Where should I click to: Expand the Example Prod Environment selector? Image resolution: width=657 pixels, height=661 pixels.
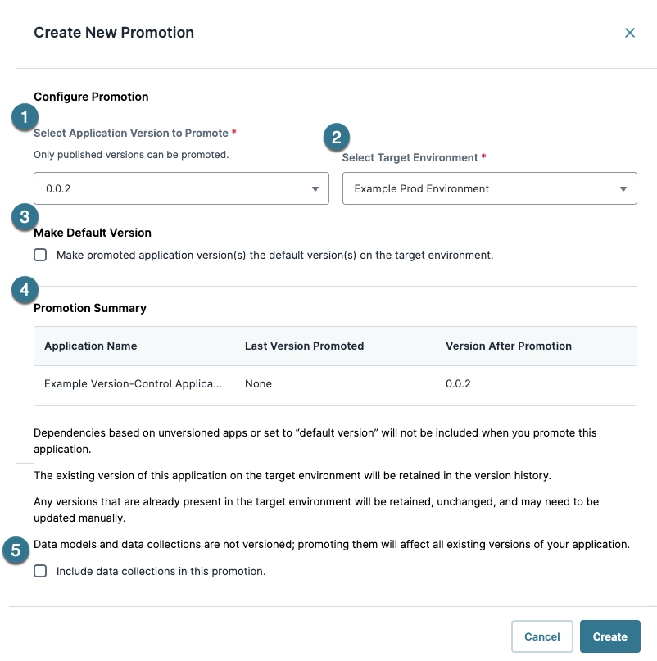tap(489, 188)
